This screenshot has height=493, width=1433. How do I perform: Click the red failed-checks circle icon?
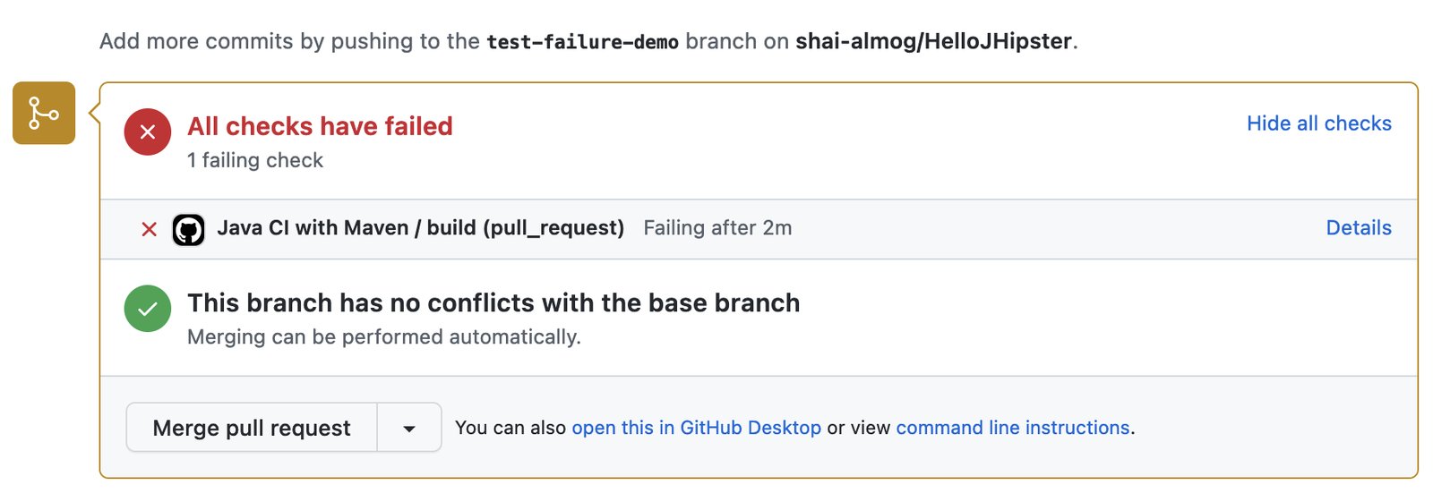click(148, 132)
